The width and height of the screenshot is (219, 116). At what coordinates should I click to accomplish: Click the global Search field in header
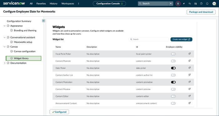pyautogui.click(x=153, y=4)
